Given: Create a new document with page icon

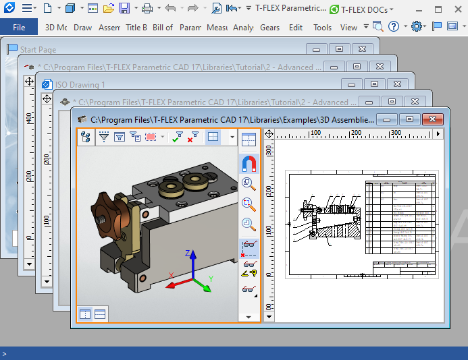Looking at the screenshot, I should pos(47,8).
